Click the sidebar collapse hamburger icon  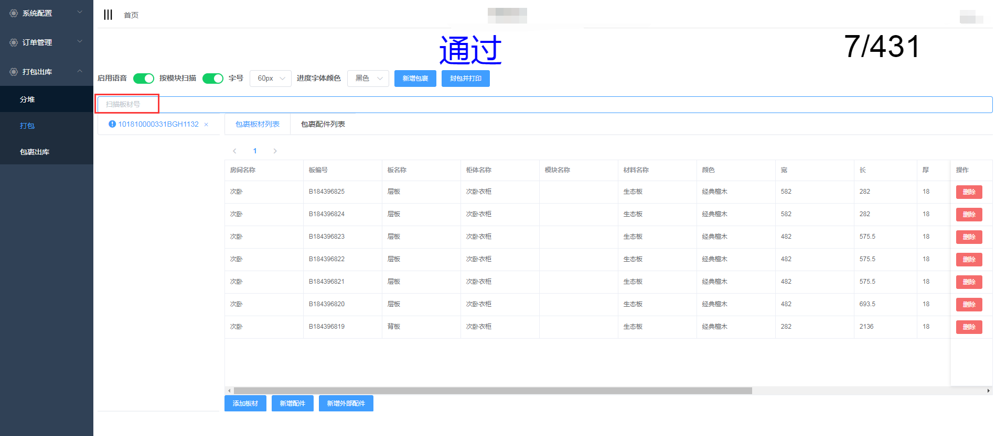click(x=108, y=15)
